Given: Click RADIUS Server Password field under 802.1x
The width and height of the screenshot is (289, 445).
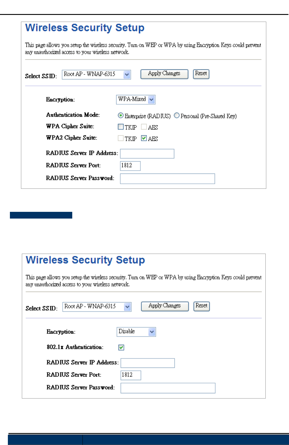Looking at the screenshot, I should [x=168, y=388].
